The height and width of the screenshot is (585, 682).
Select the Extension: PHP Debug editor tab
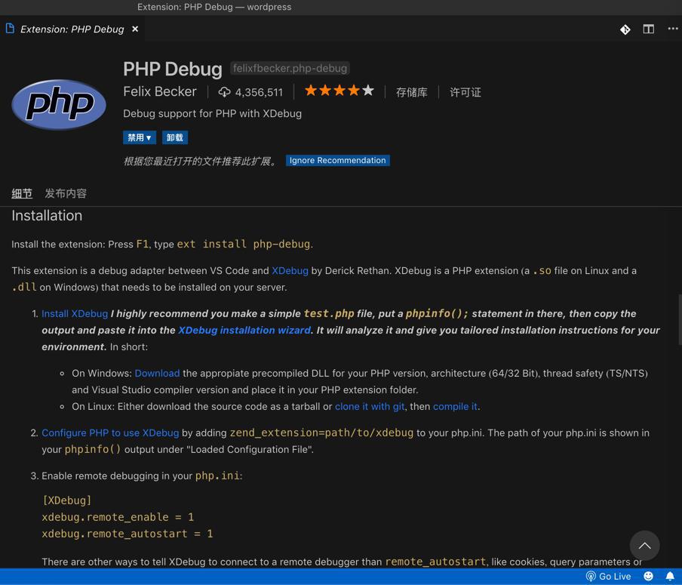(x=72, y=29)
